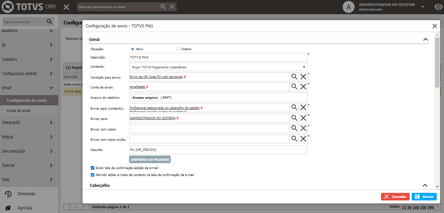444x213 pixels.
Task: Open lookup for Enviar com cópia
Action: coord(294,128)
